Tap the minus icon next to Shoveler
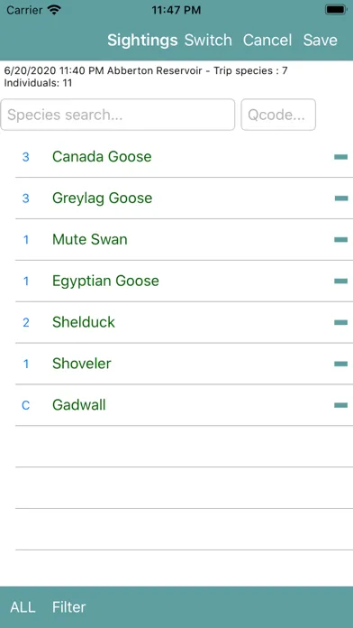 point(340,364)
